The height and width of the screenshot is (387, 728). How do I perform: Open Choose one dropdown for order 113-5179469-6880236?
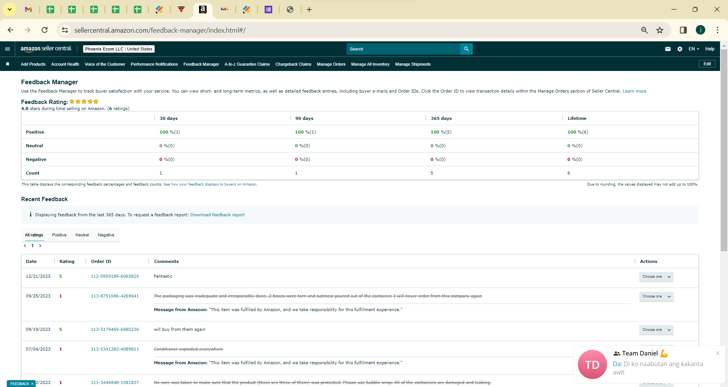point(656,330)
